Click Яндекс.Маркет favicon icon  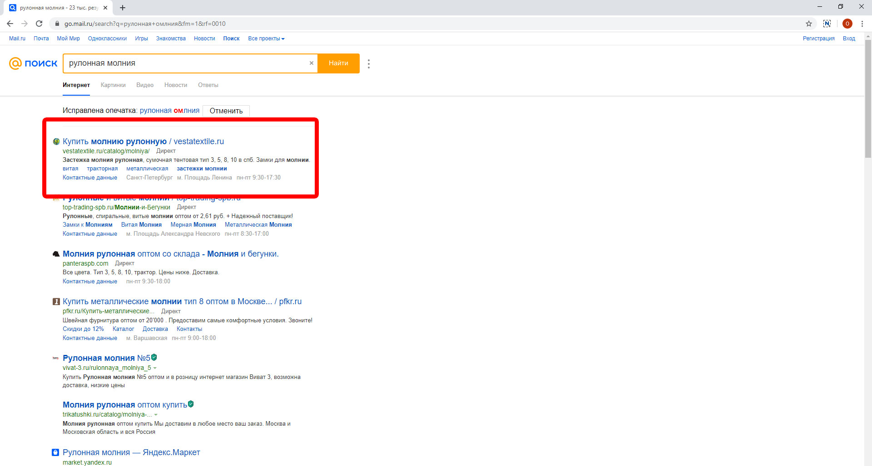(55, 452)
